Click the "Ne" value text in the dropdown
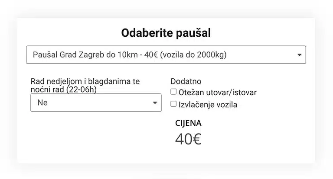This screenshot has width=333, height=179. [x=42, y=103]
